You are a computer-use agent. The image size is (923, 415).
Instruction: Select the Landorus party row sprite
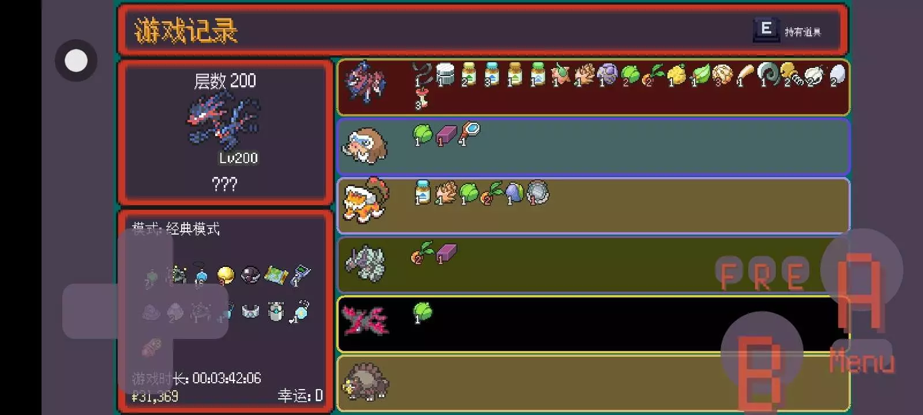[366, 200]
